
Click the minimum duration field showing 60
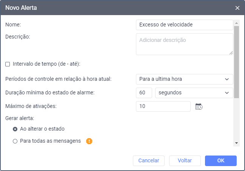click(144, 92)
